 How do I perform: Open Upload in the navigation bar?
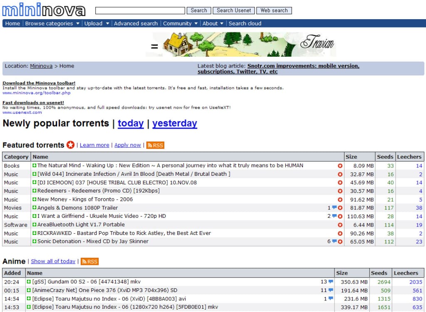(x=93, y=23)
